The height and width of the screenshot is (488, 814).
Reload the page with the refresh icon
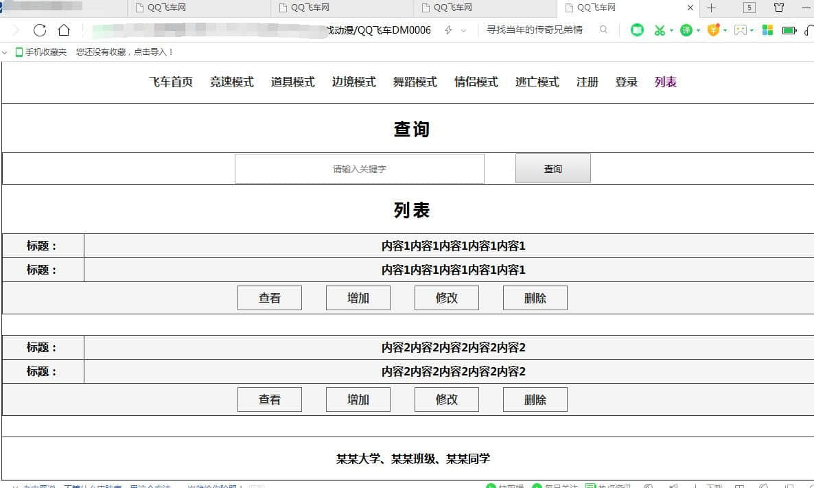point(39,30)
